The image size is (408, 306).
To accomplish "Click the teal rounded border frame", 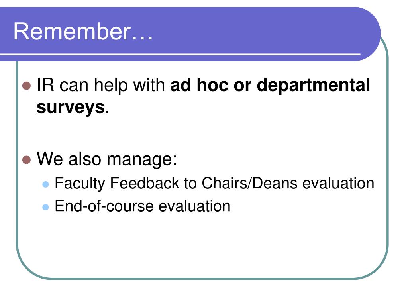I will click(17, 169).
